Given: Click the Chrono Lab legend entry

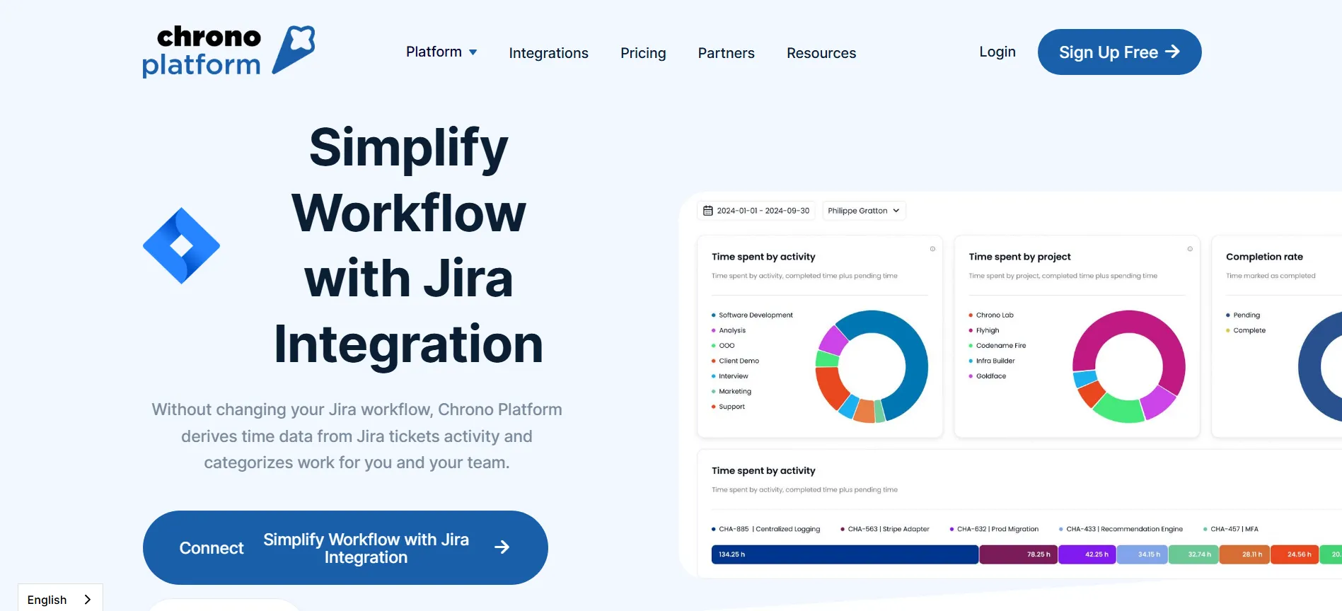Looking at the screenshot, I should click(x=991, y=315).
